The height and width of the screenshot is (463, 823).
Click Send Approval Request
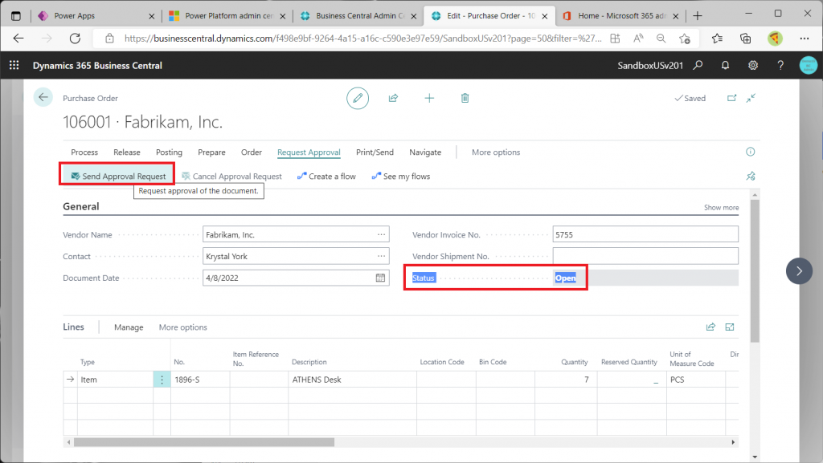pyautogui.click(x=118, y=177)
